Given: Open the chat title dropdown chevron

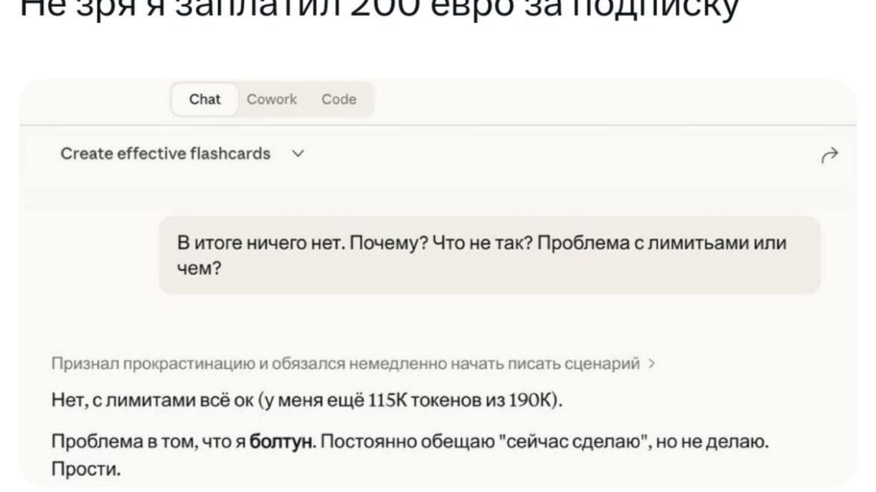Looking at the screenshot, I should (x=299, y=154).
